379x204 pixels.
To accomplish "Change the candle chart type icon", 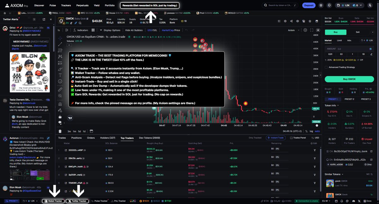I will coord(67,30).
